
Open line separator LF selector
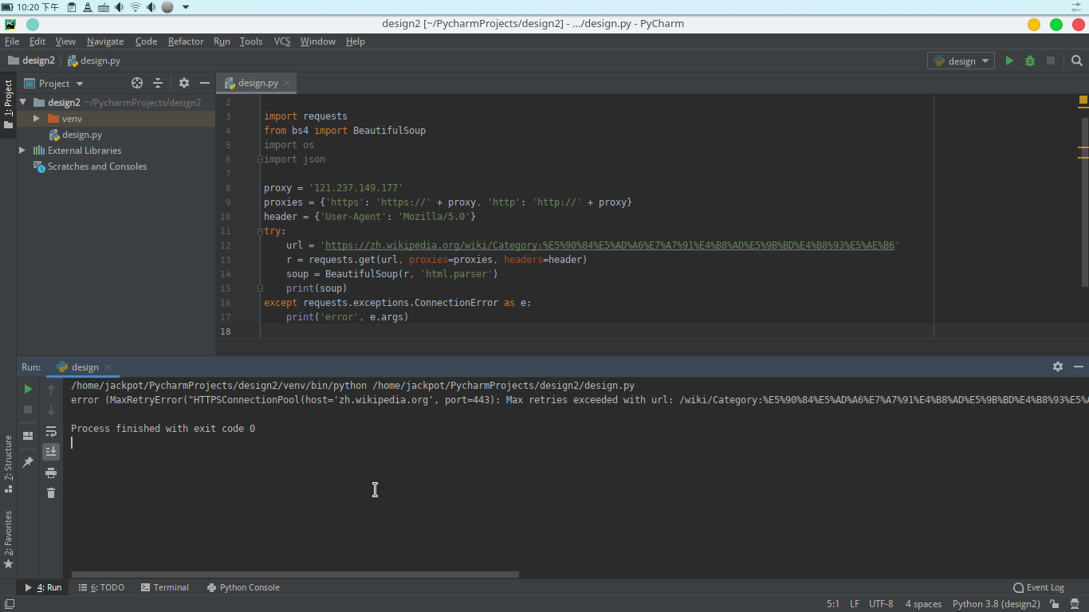point(855,604)
